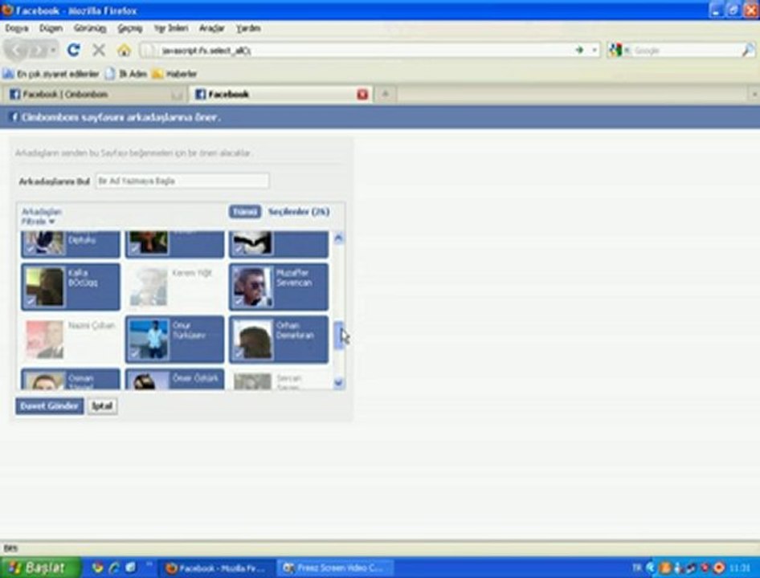
Task: Open a new tab with plus button
Action: coord(386,93)
